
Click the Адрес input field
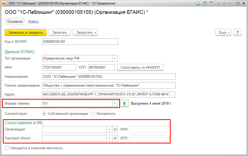point(106,94)
